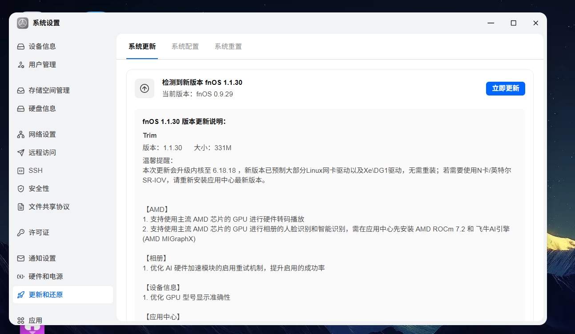Click the 系统设置 app logo icon
The height and width of the screenshot is (334, 575).
coord(23,23)
